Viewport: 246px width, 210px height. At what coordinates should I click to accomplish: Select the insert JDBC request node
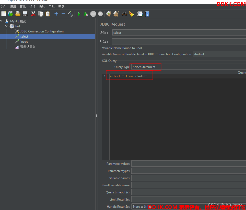(x=24, y=42)
